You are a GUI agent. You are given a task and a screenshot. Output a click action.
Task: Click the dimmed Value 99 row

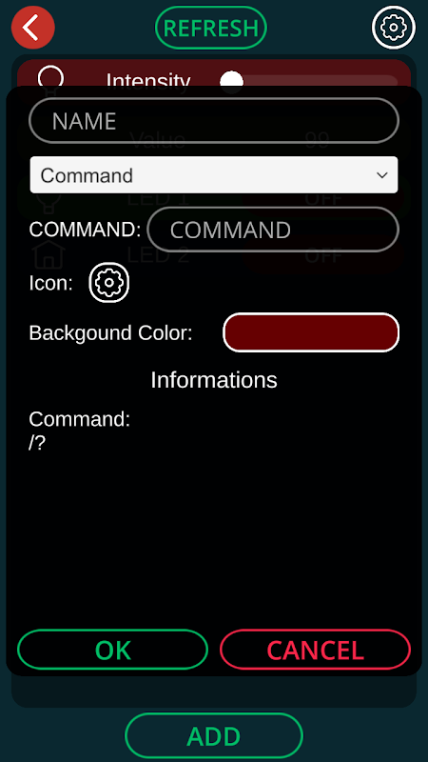(x=214, y=140)
